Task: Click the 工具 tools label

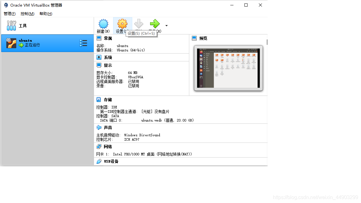Action: [x=23, y=26]
